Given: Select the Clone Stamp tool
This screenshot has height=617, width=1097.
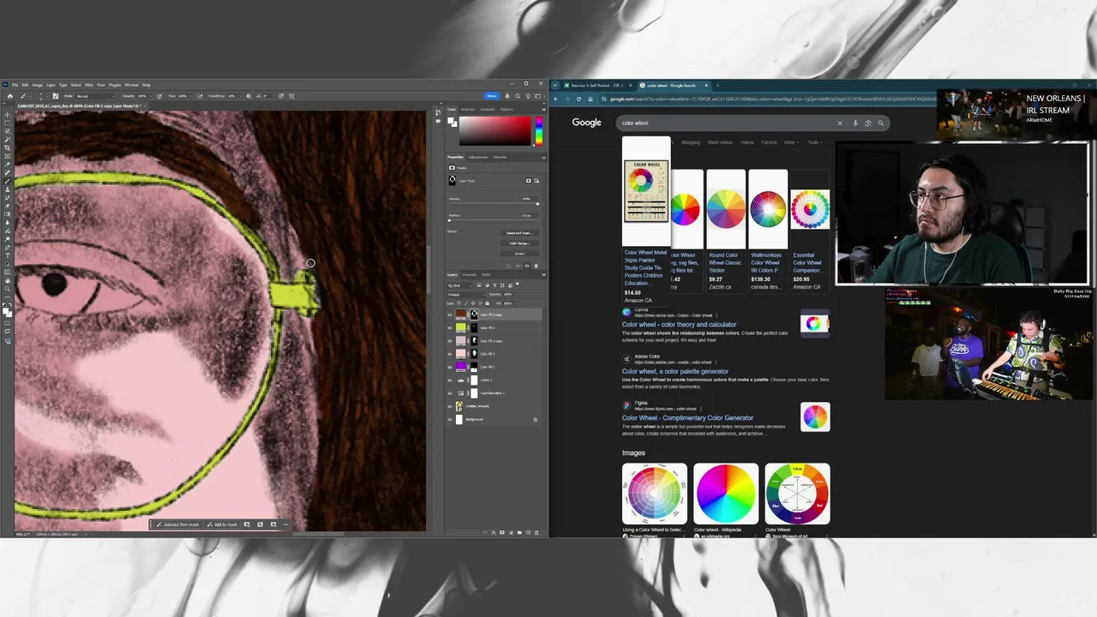Looking at the screenshot, I should [8, 189].
